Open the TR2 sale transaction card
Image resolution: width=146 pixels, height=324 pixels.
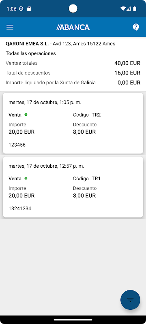tap(73, 124)
